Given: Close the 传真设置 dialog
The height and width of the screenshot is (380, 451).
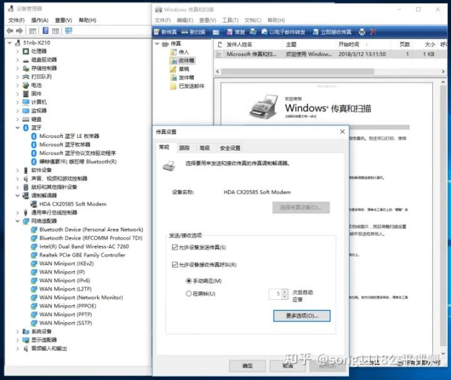Looking at the screenshot, I should tap(342, 132).
